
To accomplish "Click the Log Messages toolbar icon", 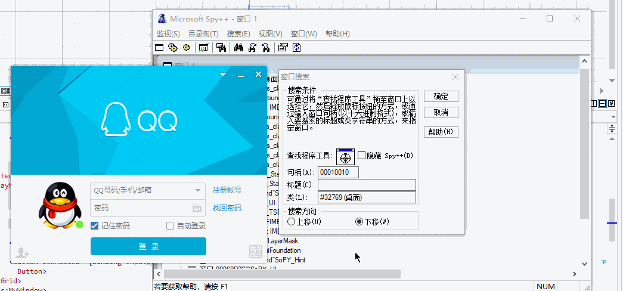I will tap(203, 48).
